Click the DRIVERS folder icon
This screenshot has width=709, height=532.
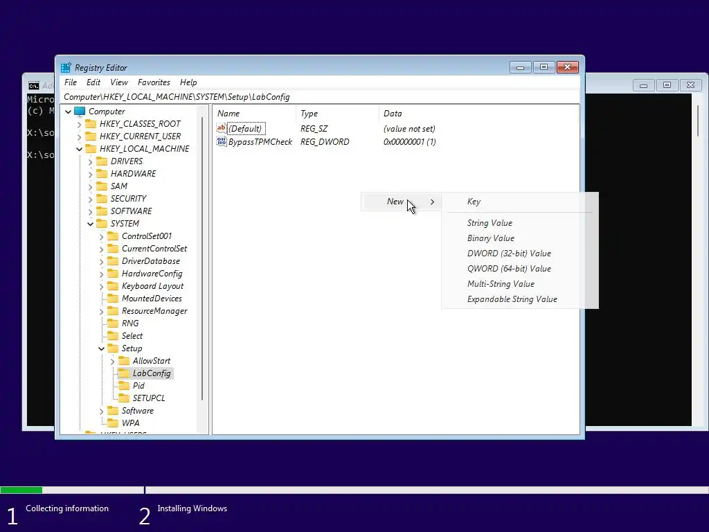coord(102,161)
